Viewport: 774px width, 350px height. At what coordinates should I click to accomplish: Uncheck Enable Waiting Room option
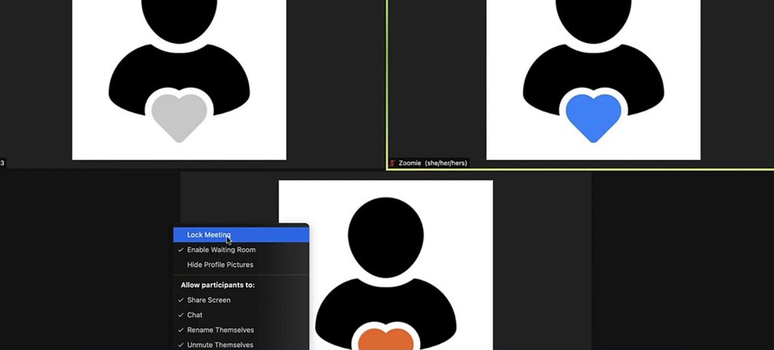coord(221,250)
